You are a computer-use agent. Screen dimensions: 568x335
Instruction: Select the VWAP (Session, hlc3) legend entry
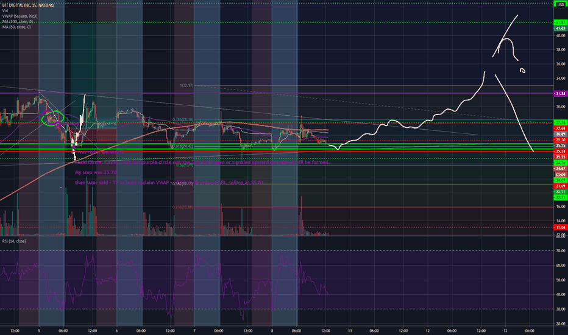point(20,16)
